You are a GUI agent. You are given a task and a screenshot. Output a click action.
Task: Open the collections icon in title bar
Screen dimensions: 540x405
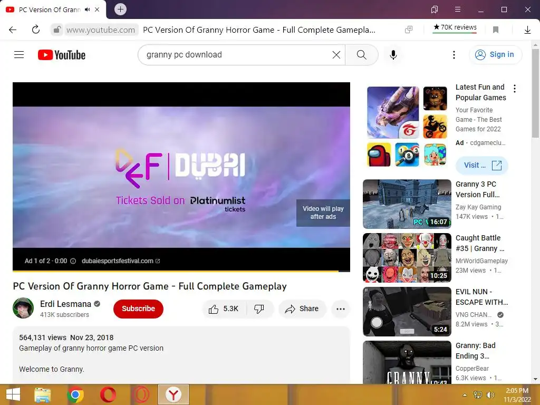coord(435,9)
